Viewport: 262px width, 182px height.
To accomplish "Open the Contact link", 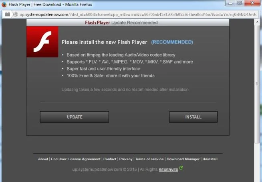I will click(x=110, y=159).
